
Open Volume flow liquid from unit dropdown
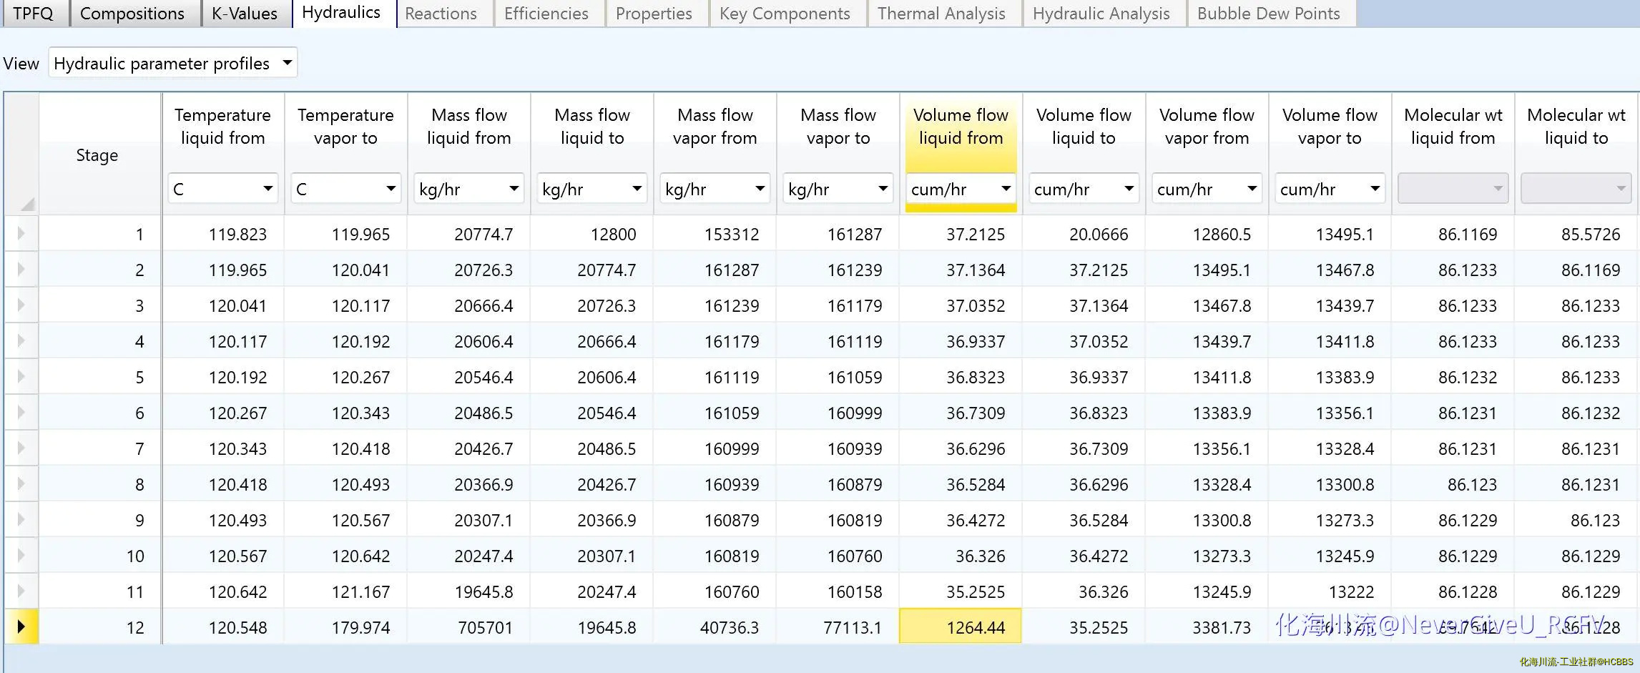coord(961,189)
